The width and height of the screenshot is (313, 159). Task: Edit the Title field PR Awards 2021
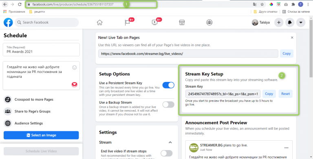pyautogui.click(x=41, y=50)
